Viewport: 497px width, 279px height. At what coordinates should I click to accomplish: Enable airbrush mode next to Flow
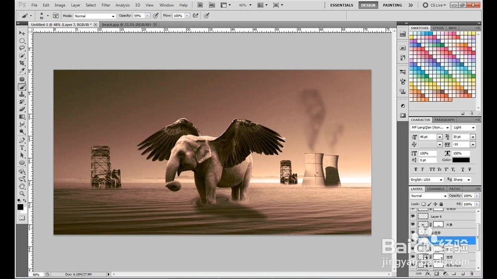point(195,15)
